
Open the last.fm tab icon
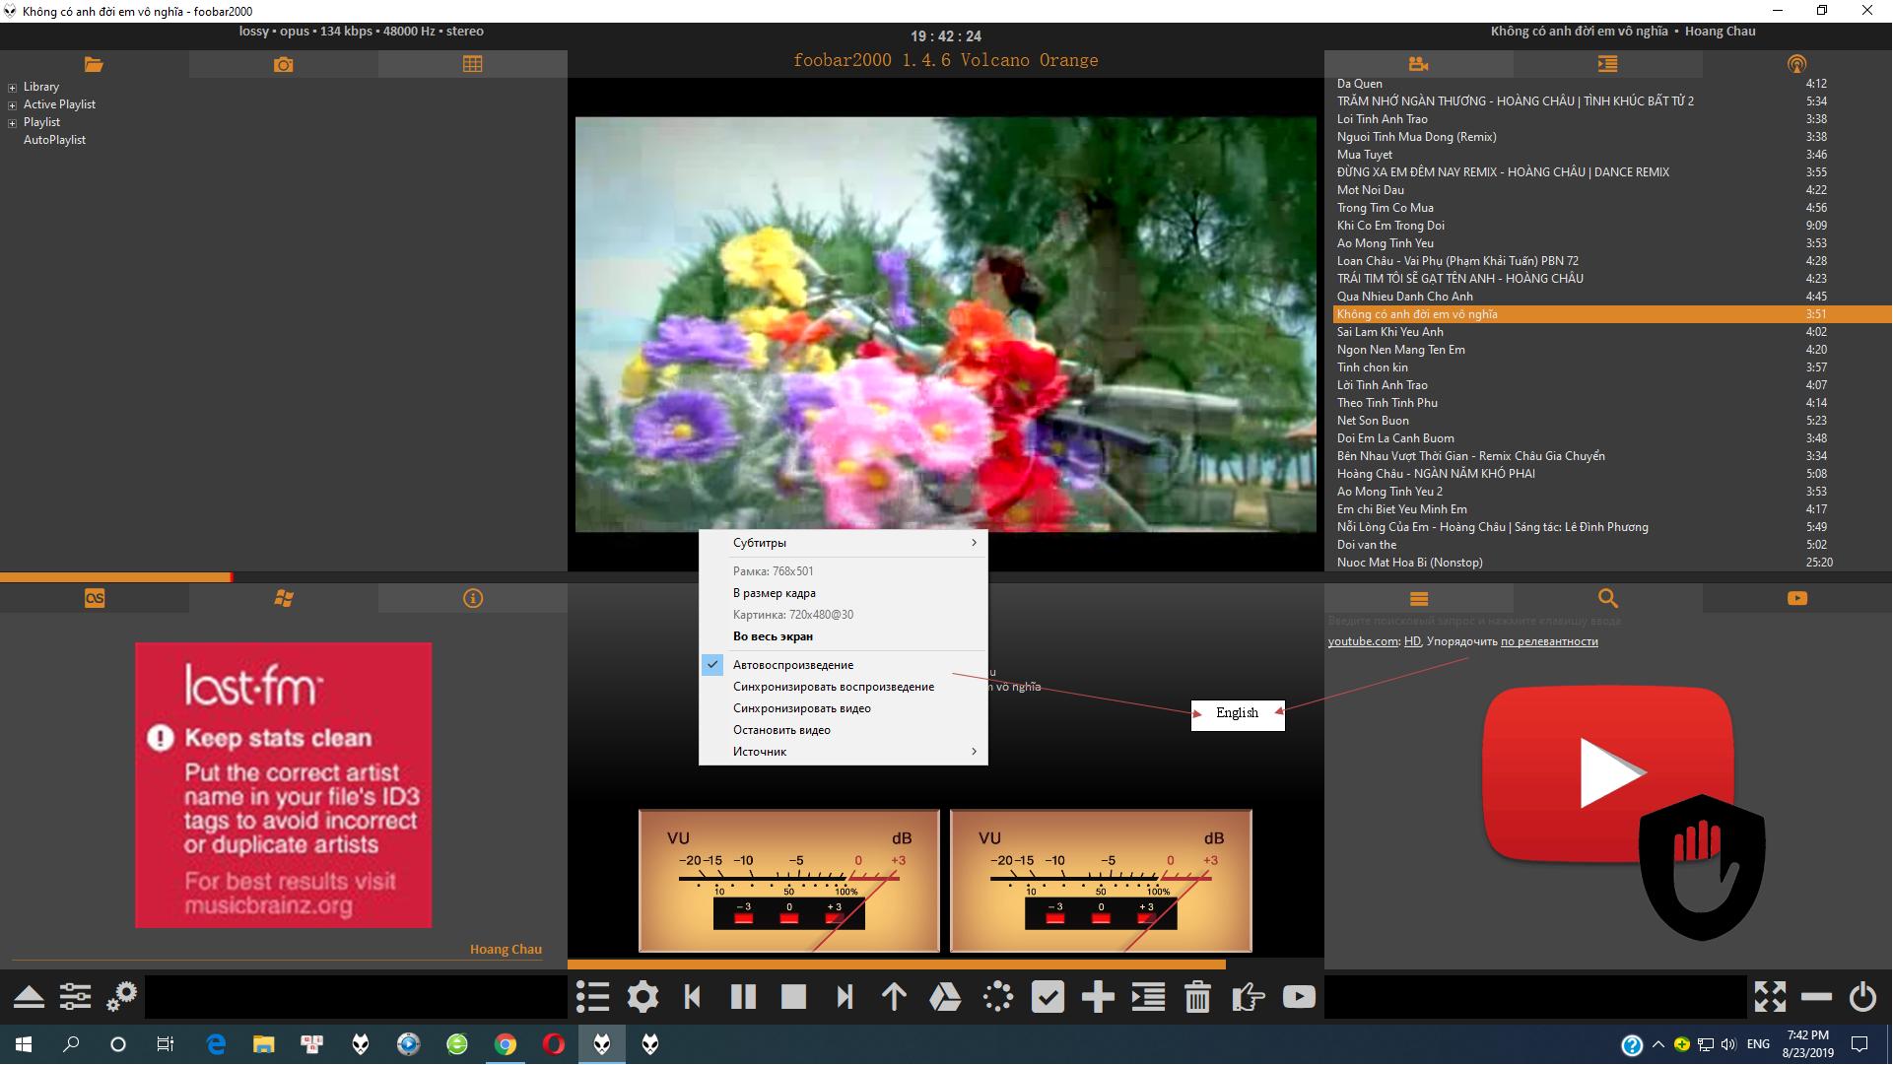(x=95, y=598)
